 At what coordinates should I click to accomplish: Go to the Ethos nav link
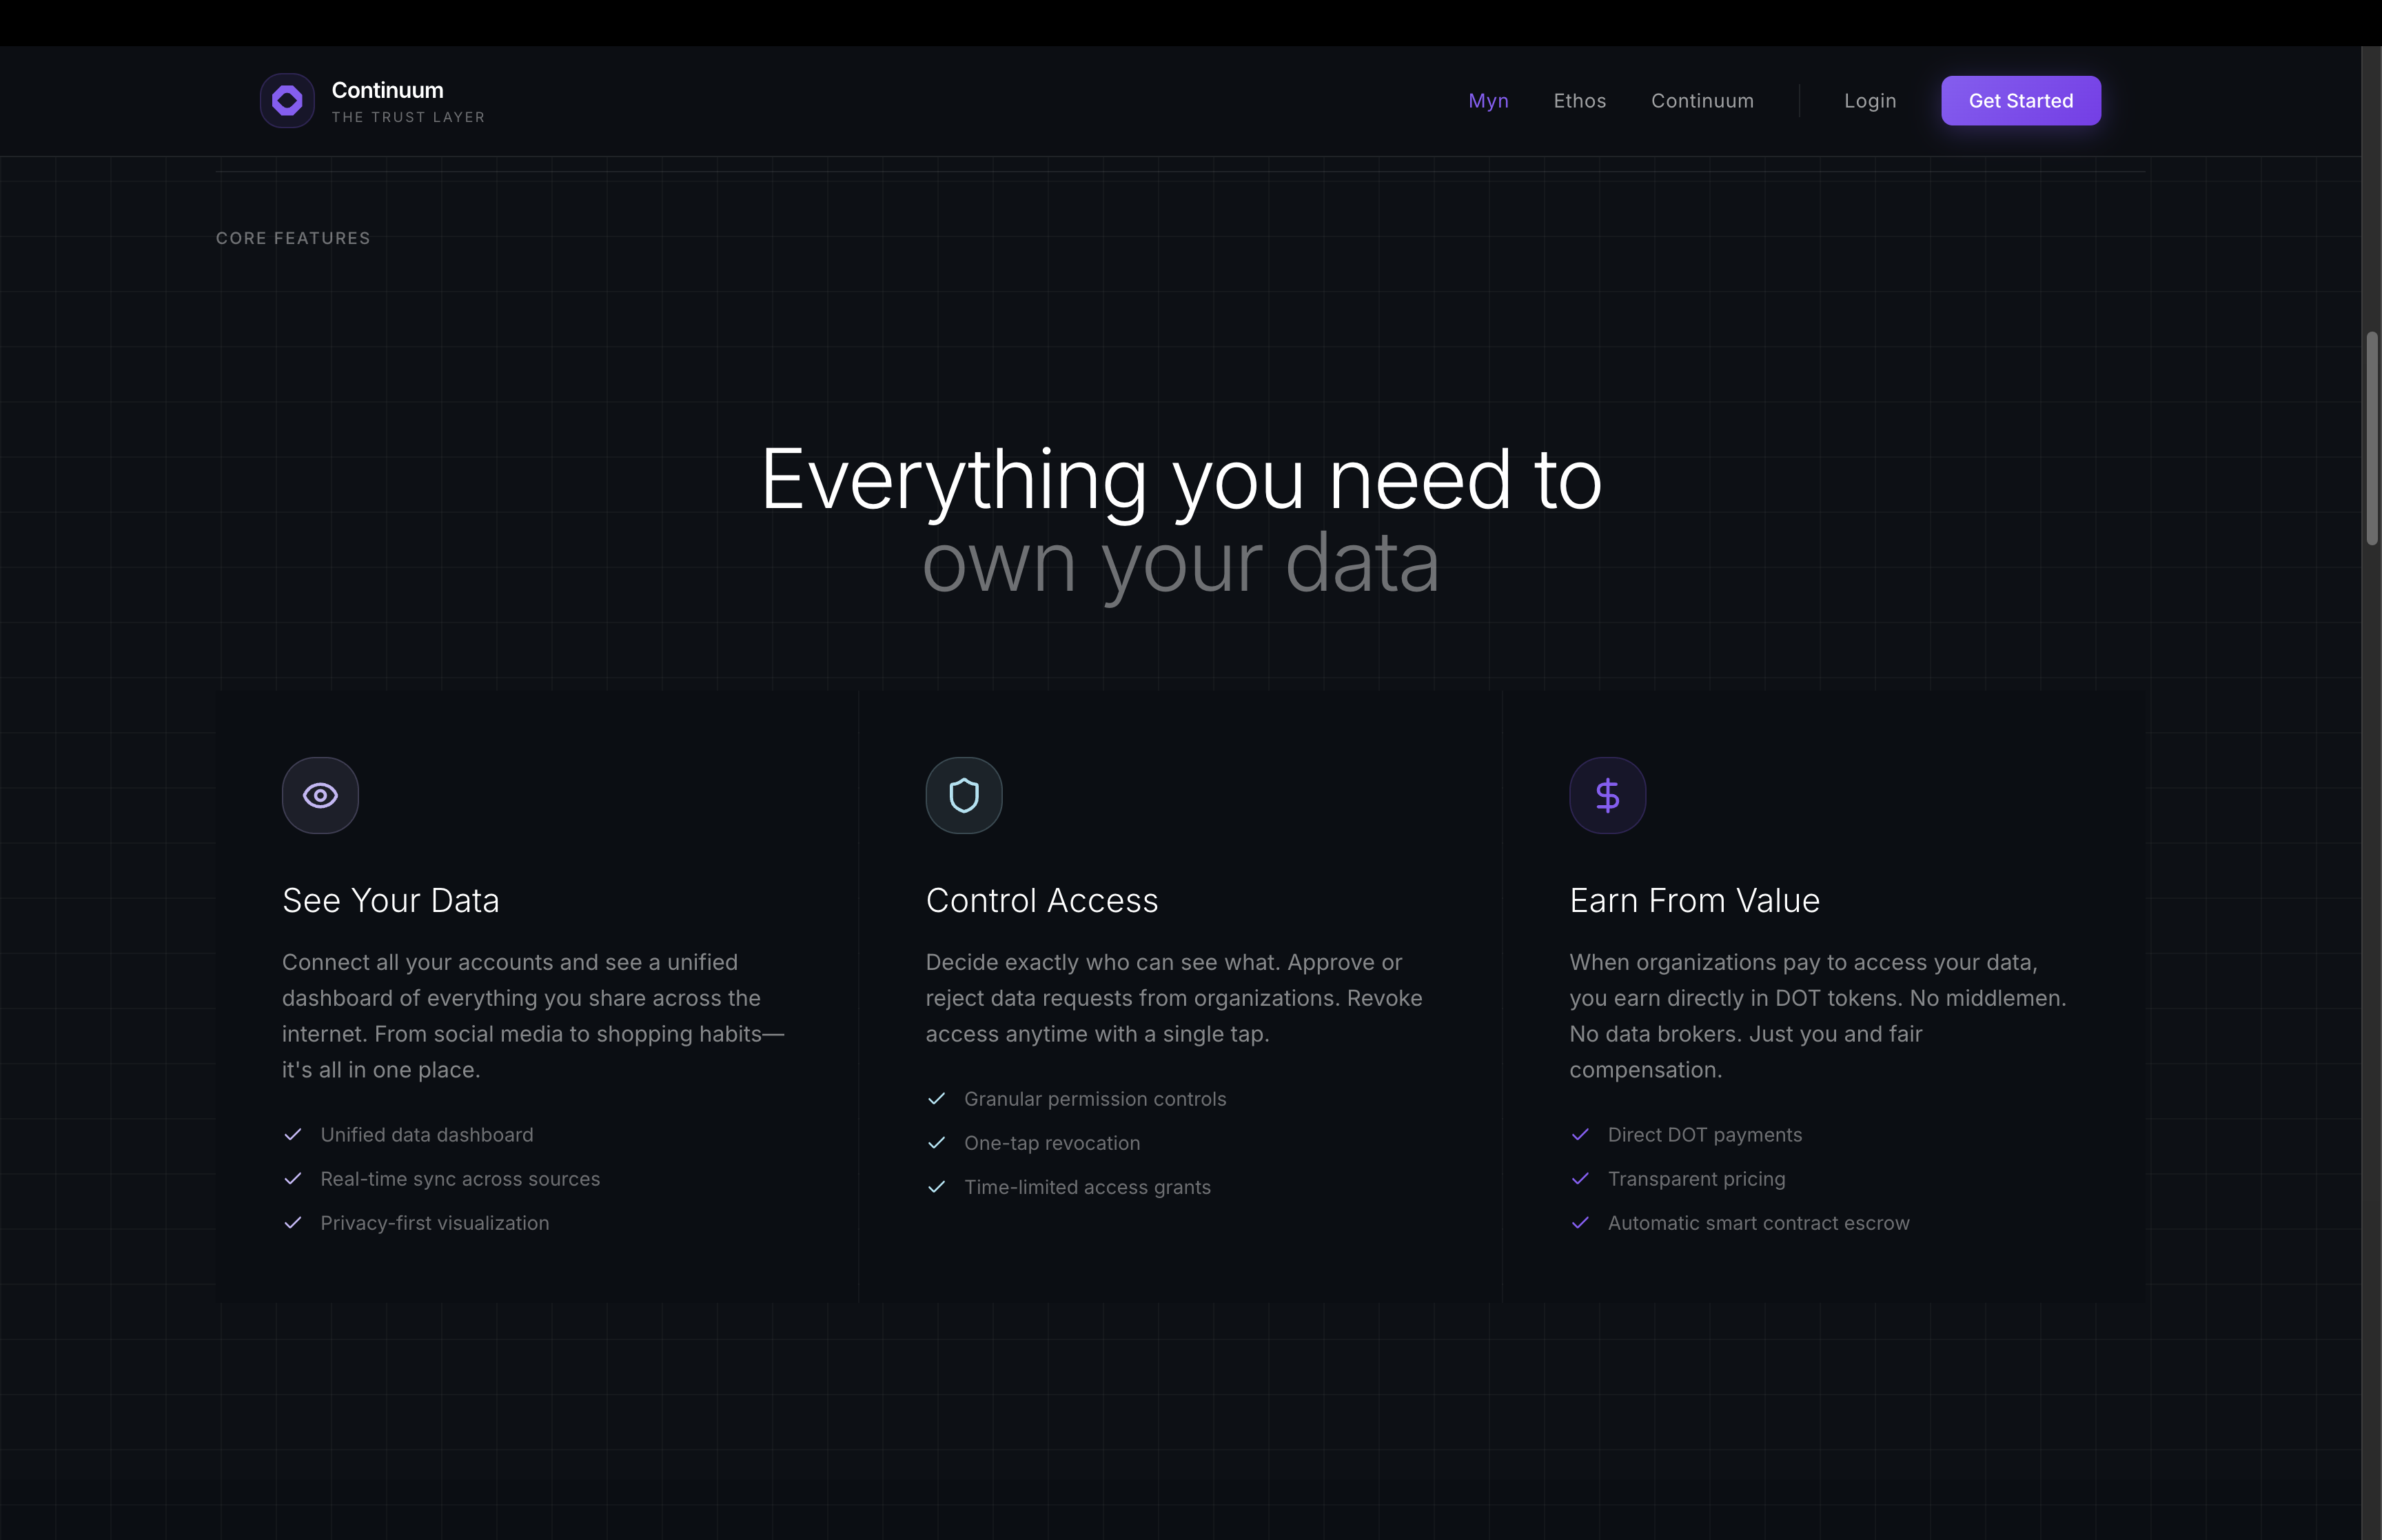click(1579, 101)
